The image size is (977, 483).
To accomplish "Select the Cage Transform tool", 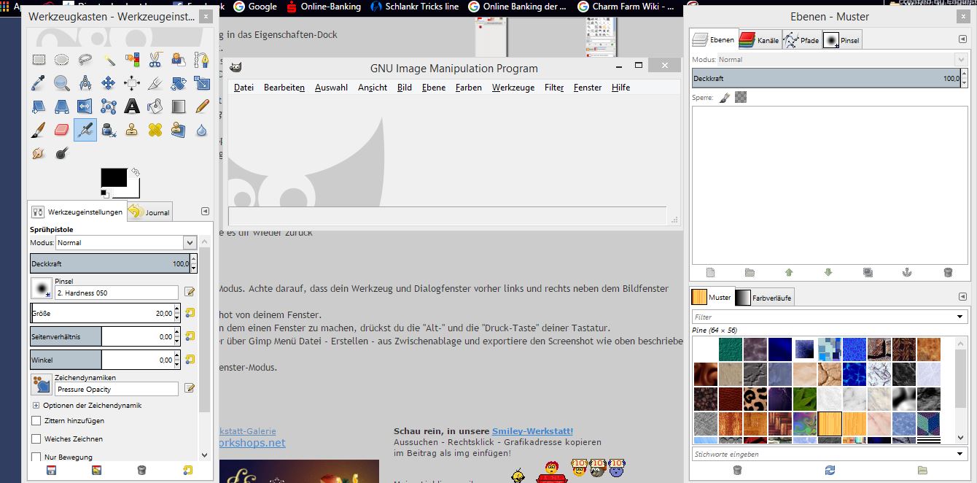I will click(x=109, y=107).
